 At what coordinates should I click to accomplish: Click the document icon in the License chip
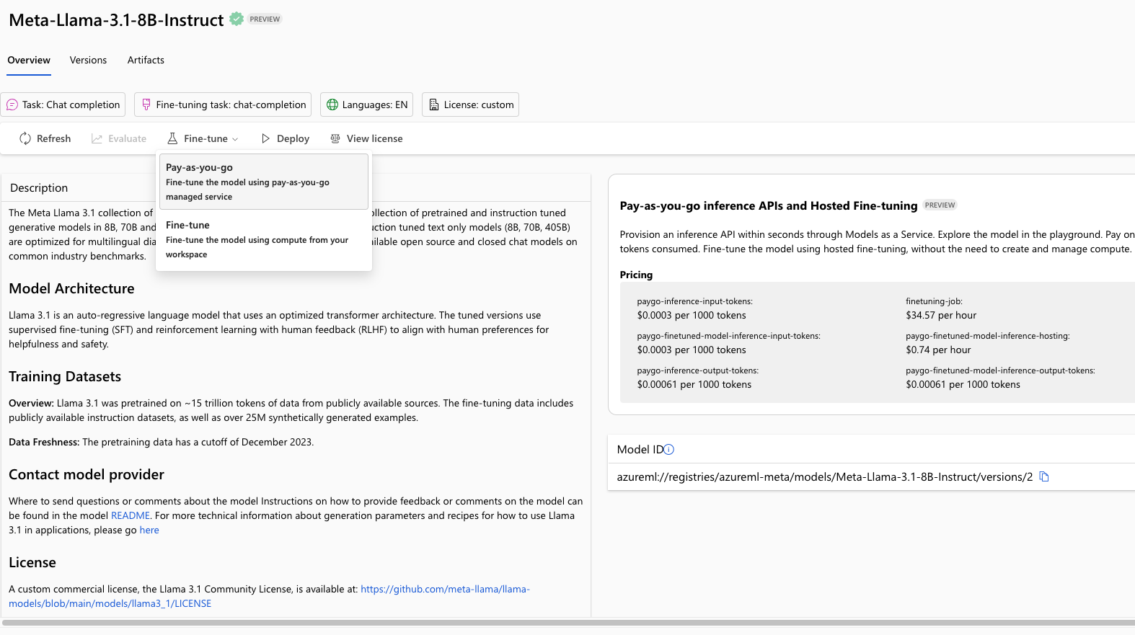tap(434, 105)
